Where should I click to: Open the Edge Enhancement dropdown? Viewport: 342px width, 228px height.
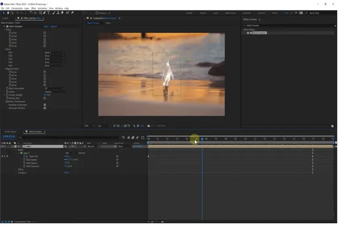[55, 88]
